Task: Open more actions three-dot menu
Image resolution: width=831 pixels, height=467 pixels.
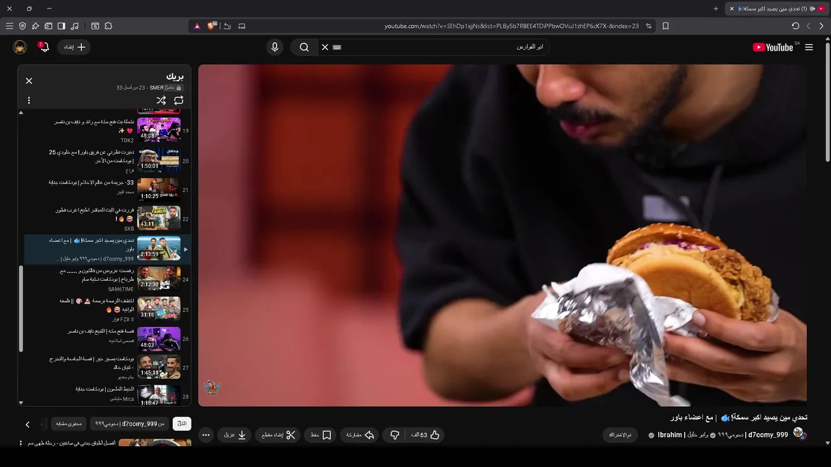Action: 206,435
